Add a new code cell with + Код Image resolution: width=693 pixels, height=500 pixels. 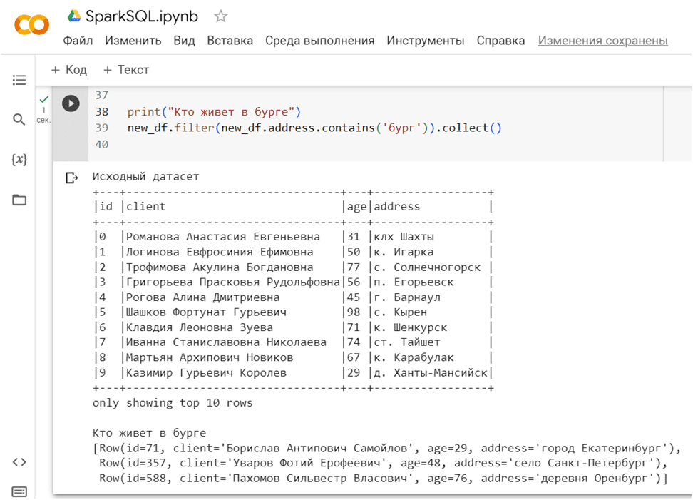click(x=69, y=70)
